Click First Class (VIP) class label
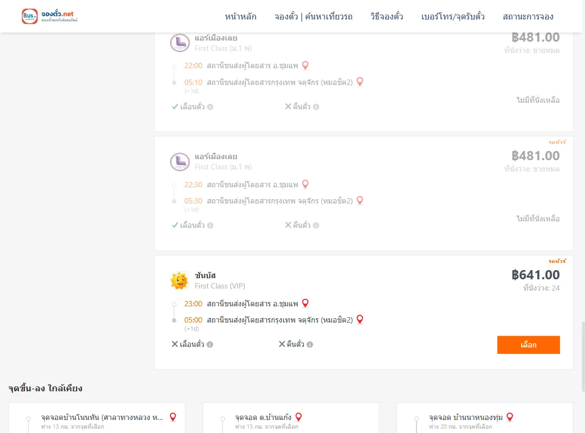Viewport: 585px width, 433px height. [x=220, y=286]
